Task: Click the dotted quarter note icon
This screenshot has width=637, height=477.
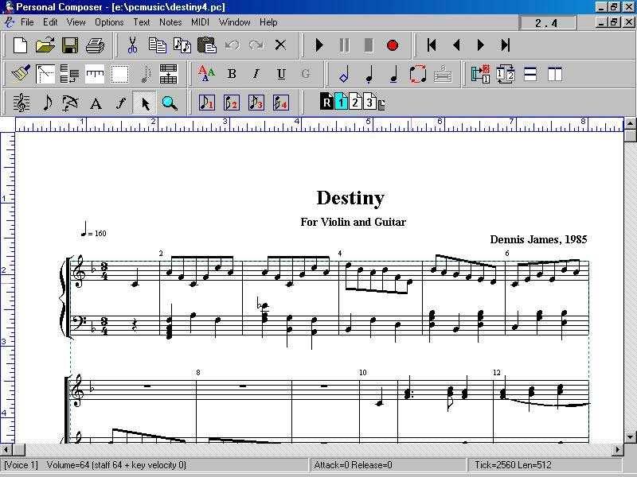Action: (369, 74)
